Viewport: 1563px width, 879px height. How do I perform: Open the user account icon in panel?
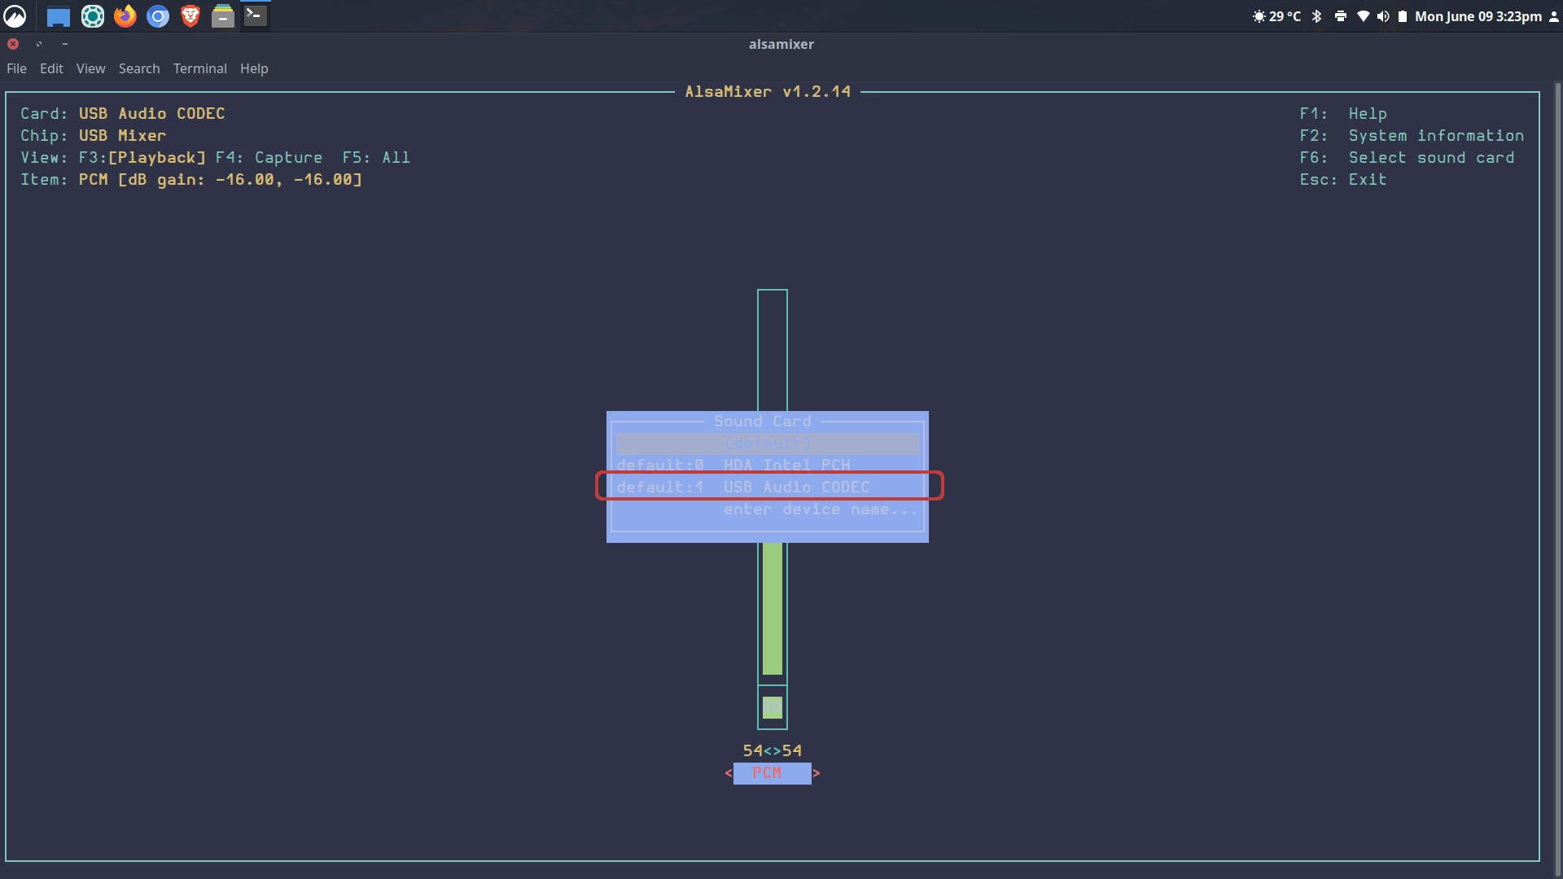coord(1553,16)
